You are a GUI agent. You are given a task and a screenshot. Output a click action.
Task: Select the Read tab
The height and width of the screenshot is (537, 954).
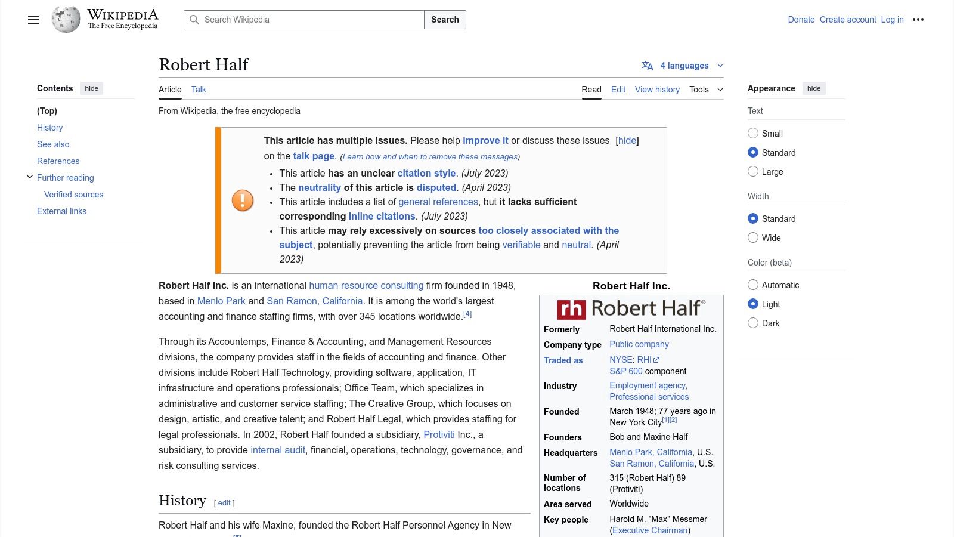591,89
